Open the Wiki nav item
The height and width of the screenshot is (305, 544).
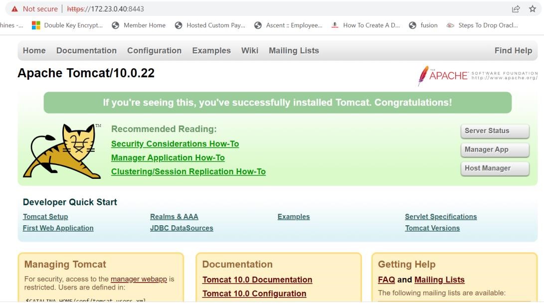[250, 51]
